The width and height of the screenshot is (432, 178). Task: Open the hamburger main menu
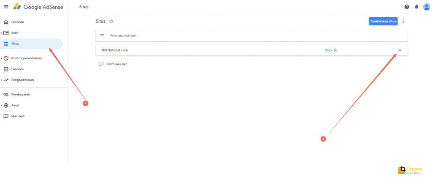point(6,7)
